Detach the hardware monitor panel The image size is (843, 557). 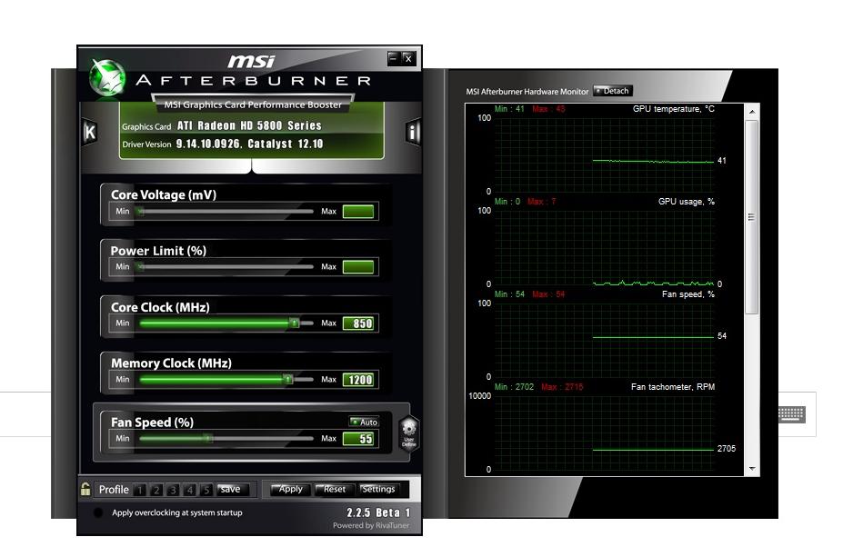(x=613, y=91)
